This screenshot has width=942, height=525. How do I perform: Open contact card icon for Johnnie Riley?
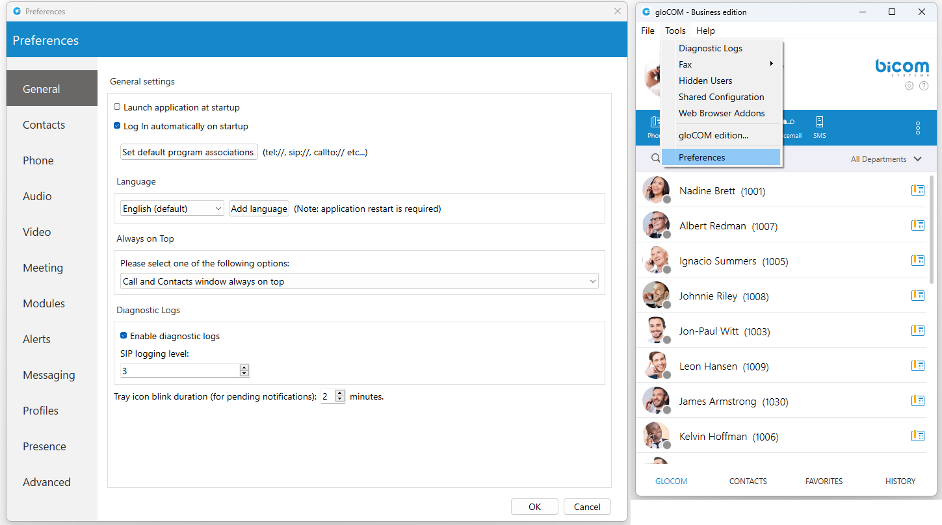click(x=918, y=296)
